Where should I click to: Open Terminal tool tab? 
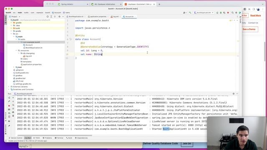(59, 138)
